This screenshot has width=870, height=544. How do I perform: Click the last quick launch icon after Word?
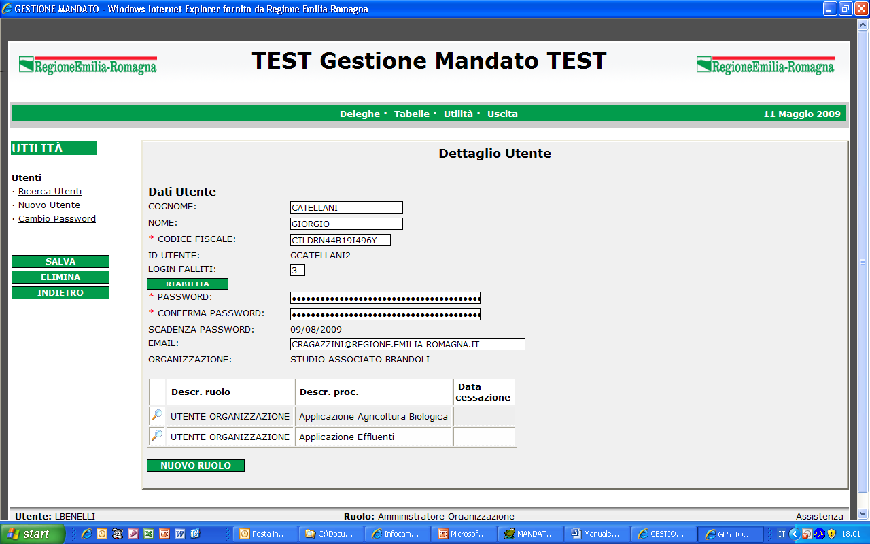click(195, 534)
